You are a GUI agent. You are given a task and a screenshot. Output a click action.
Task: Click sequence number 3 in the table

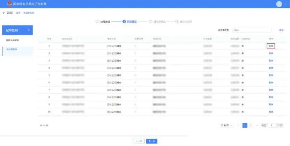(x=49, y=60)
